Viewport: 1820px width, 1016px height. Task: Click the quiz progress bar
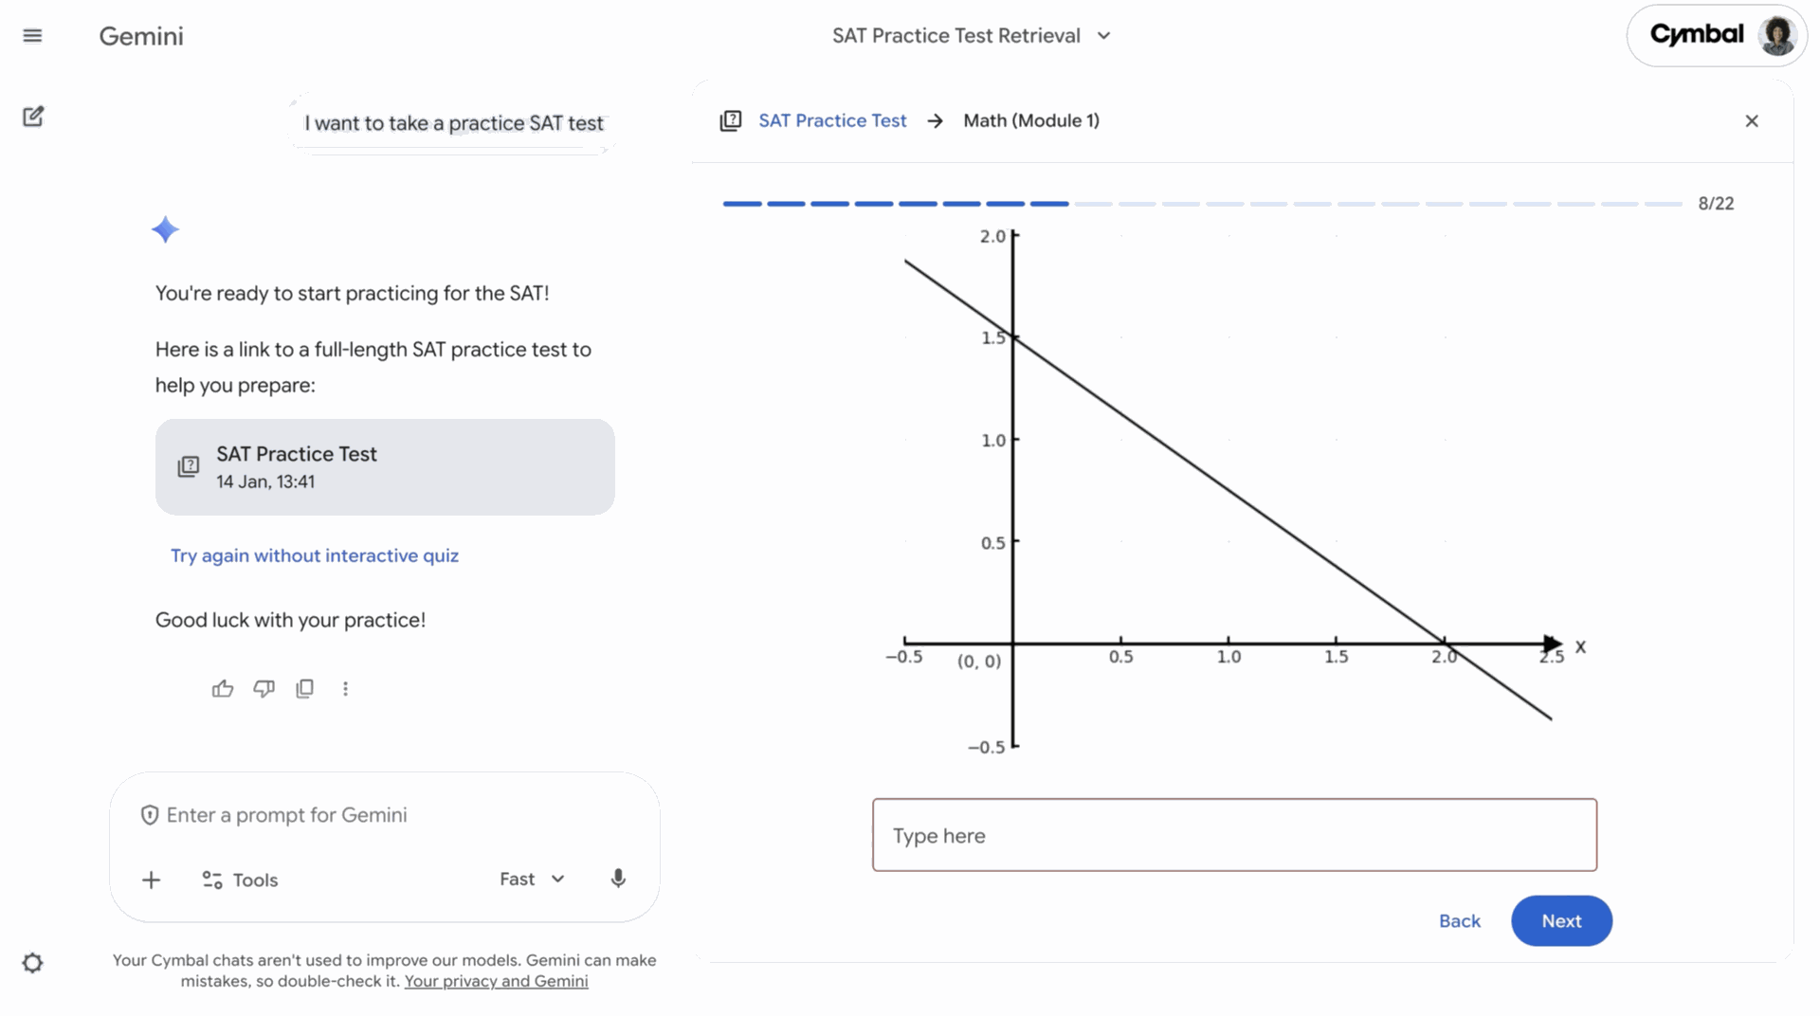(1202, 204)
